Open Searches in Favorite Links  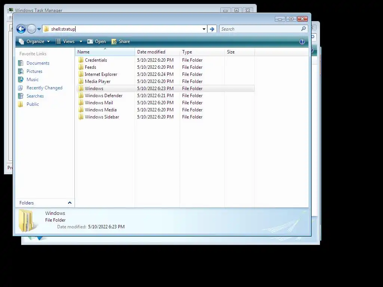35,96
